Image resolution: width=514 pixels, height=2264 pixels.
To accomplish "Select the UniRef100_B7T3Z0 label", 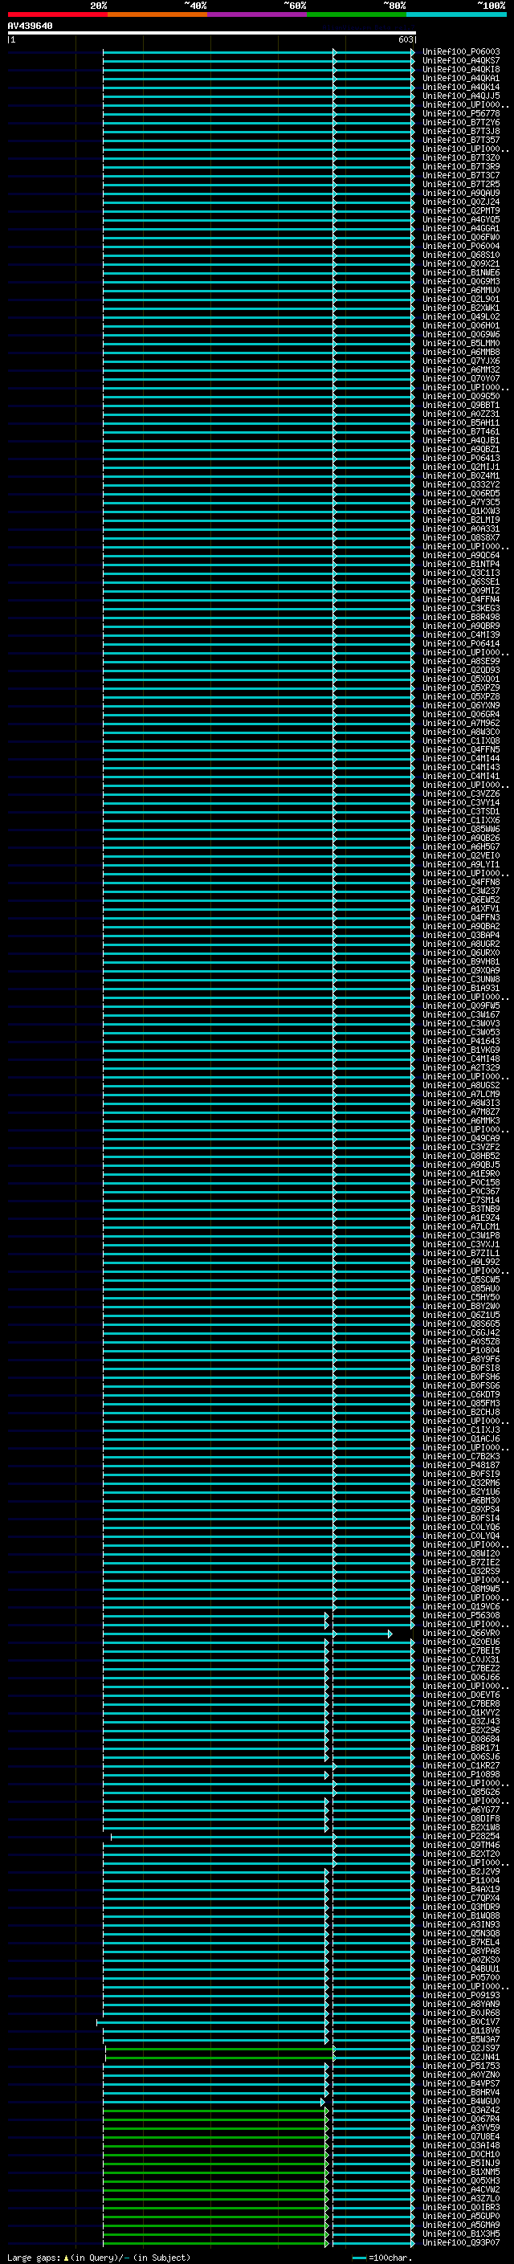I will pyautogui.click(x=461, y=158).
